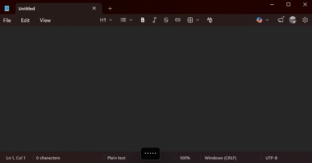Click the table insert icon
This screenshot has width=312, height=163.
tap(190, 20)
